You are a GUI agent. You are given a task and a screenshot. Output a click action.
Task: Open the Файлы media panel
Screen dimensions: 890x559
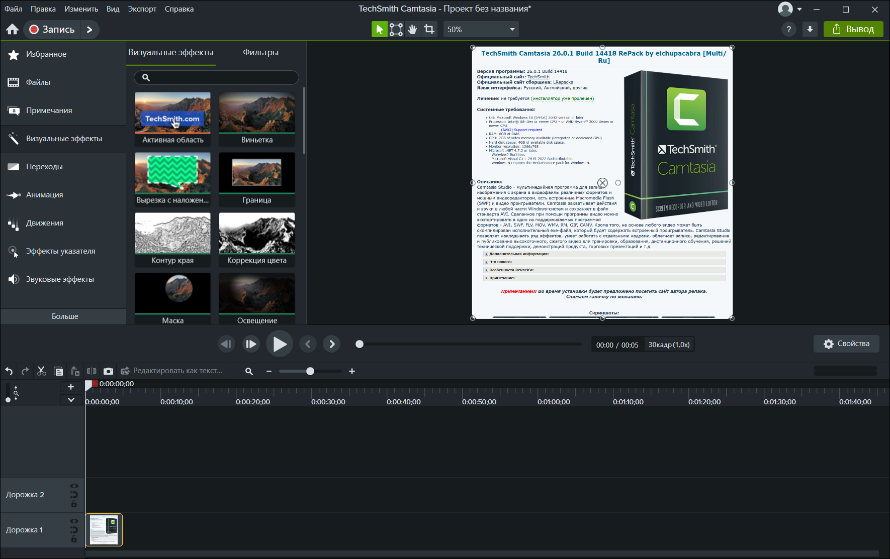click(x=64, y=82)
